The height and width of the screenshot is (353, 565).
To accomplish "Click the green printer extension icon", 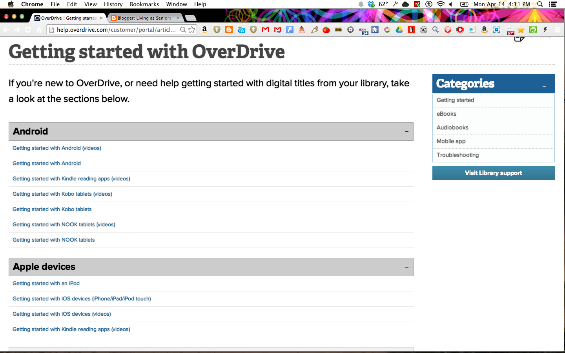I will [533, 30].
